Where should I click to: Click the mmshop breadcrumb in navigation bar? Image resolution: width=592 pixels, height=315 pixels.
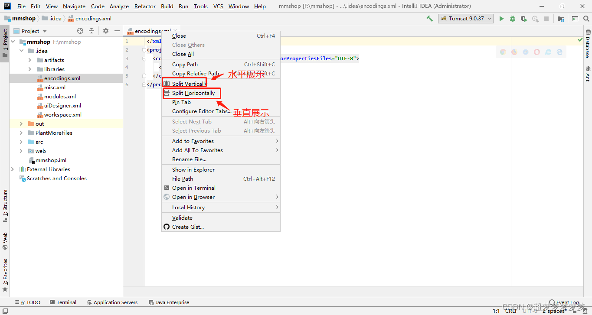20,19
